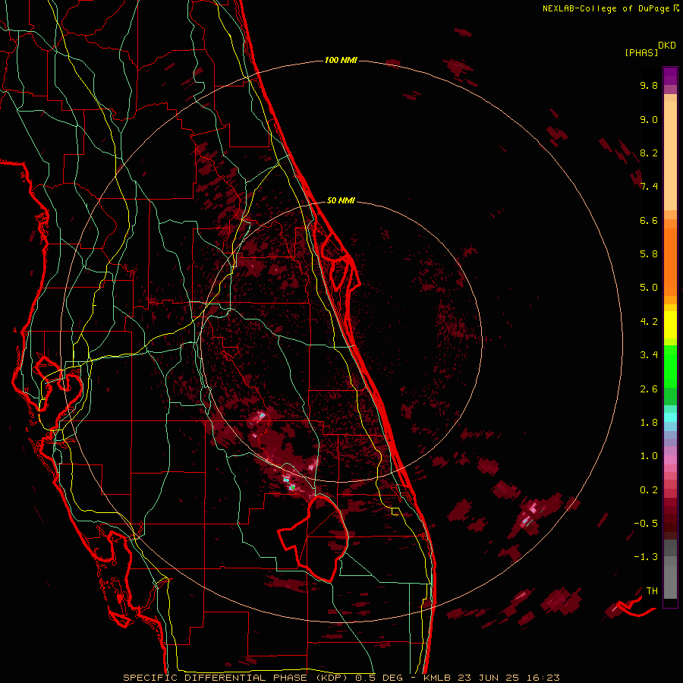The height and width of the screenshot is (683, 683).
Task: Click the TH threshold label on scale
Action: click(652, 590)
